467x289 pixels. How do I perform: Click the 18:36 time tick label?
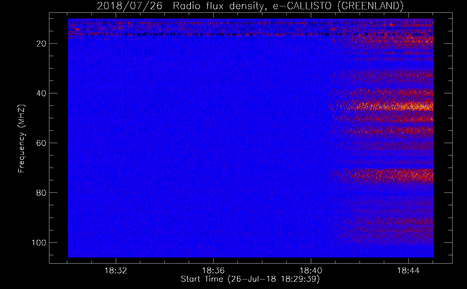click(213, 271)
